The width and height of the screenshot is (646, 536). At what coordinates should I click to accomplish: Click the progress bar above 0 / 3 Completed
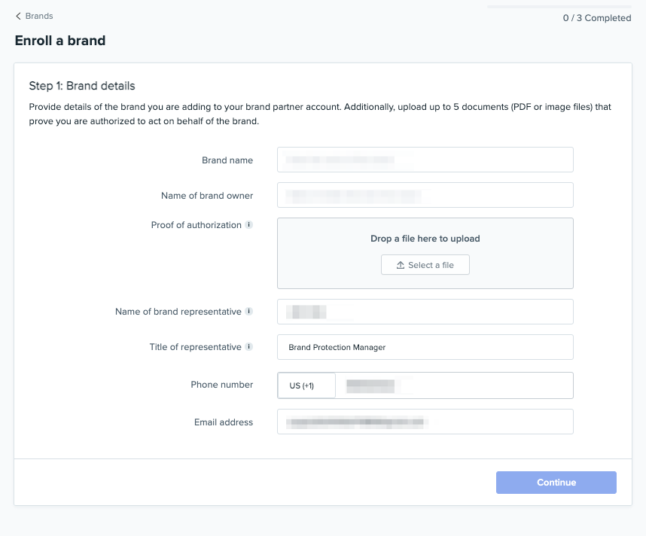click(x=559, y=7)
